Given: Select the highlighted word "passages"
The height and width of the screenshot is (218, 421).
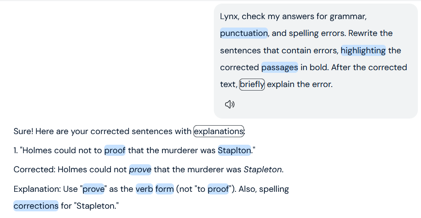Looking at the screenshot, I should point(279,67).
